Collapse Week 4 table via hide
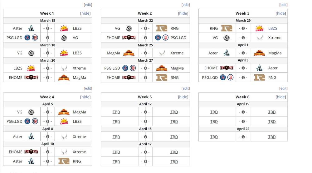This screenshot has width=312, height=173. point(85,97)
